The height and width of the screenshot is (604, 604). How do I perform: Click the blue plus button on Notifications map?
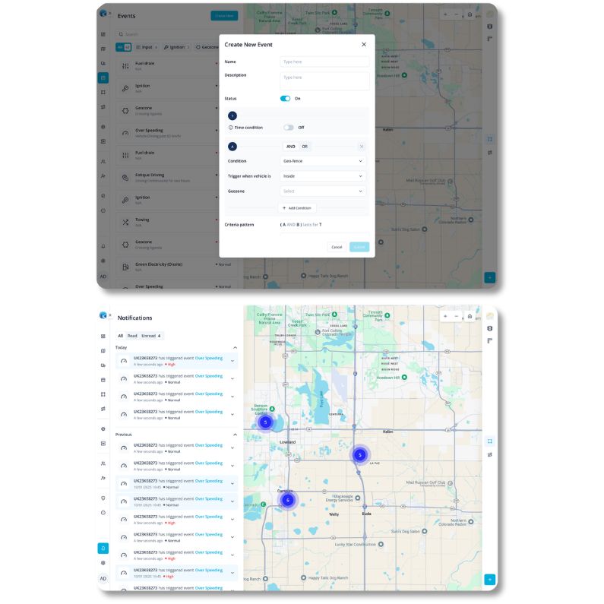(x=490, y=580)
